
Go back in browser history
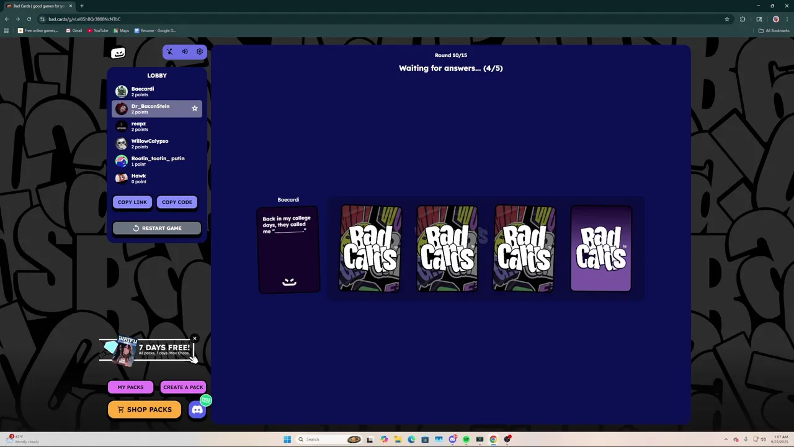(7, 19)
